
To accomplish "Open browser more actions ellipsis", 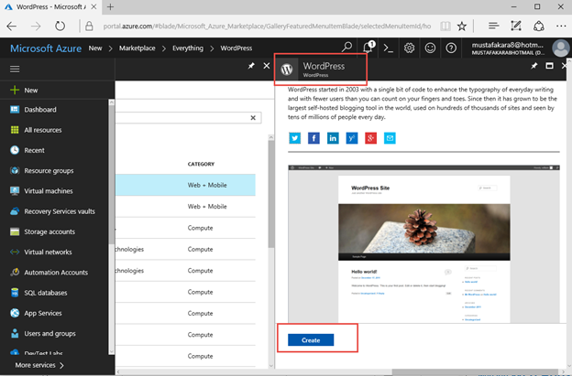I will tap(561, 26).
